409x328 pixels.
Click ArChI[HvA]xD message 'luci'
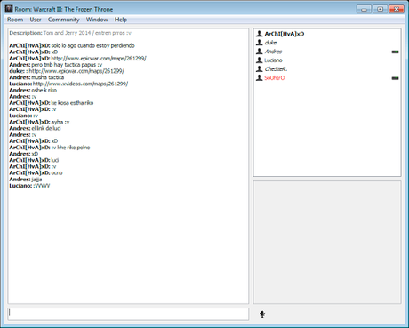55,160
